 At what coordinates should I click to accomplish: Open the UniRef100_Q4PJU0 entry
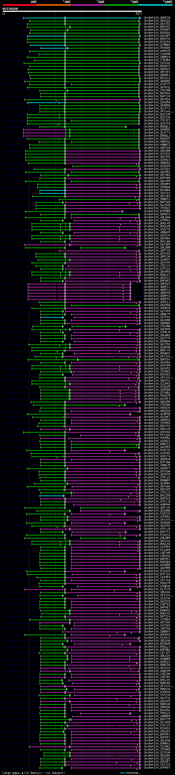pos(157,508)
